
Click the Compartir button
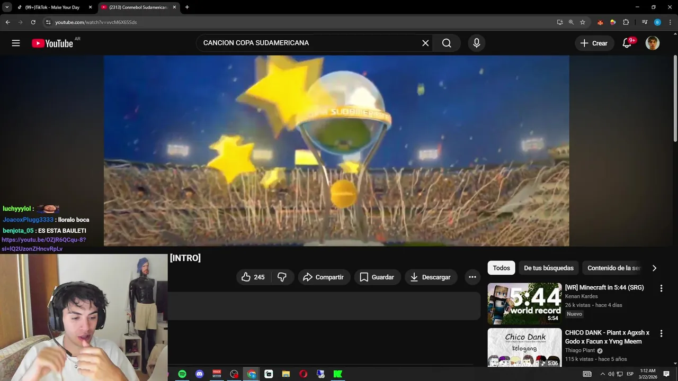pyautogui.click(x=323, y=277)
